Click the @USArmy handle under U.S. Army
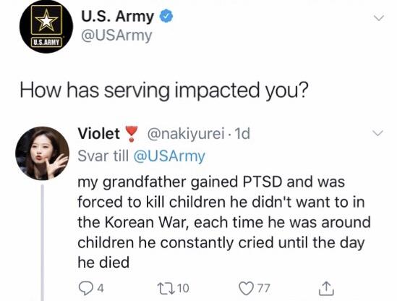 [116, 35]
